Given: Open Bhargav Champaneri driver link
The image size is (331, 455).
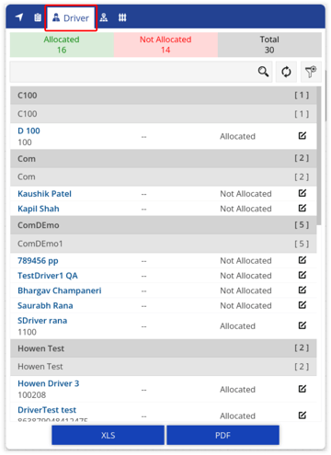Looking at the screenshot, I should tap(60, 290).
